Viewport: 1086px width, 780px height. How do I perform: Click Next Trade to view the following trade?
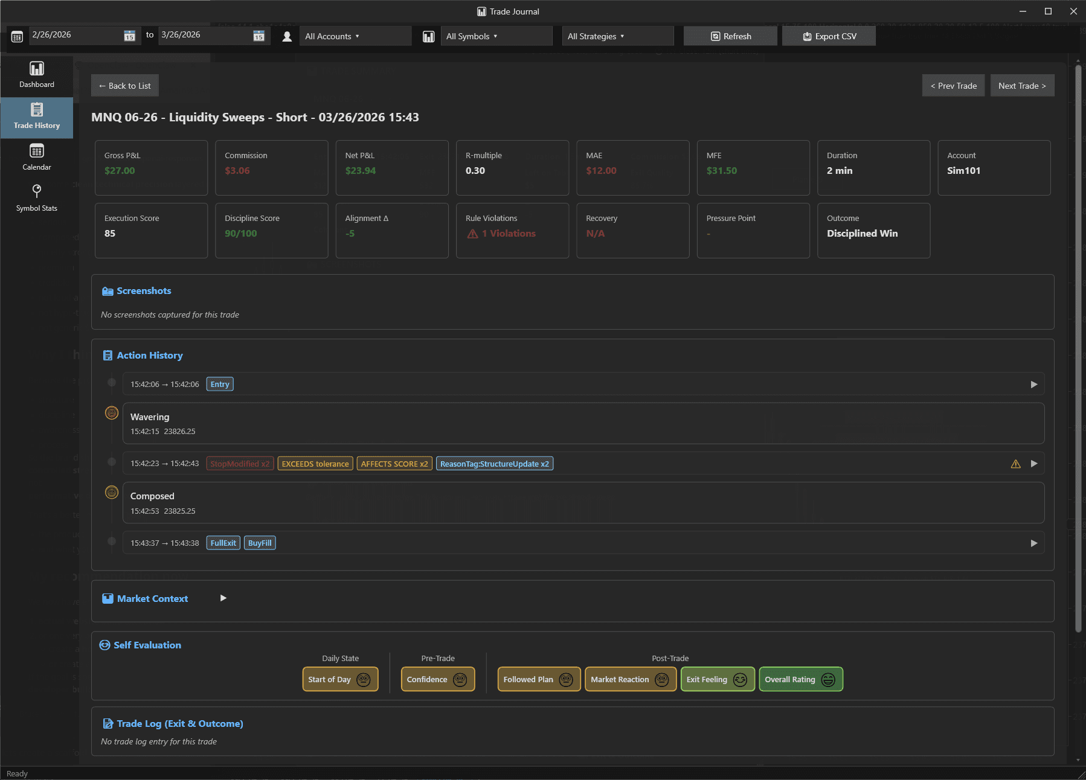(1022, 85)
